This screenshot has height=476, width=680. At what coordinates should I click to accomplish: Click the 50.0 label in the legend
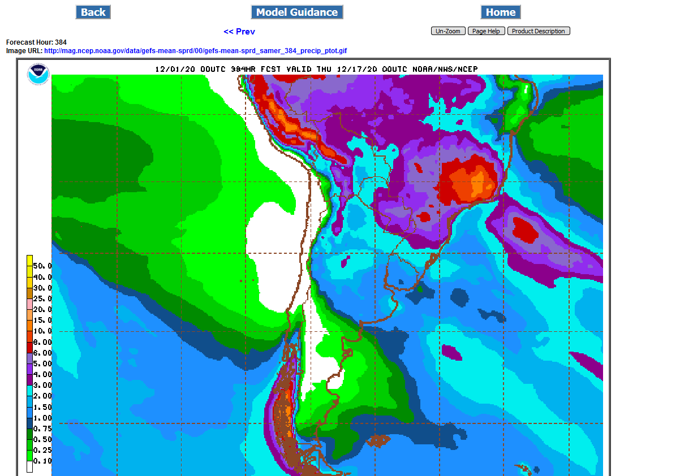[42, 266]
